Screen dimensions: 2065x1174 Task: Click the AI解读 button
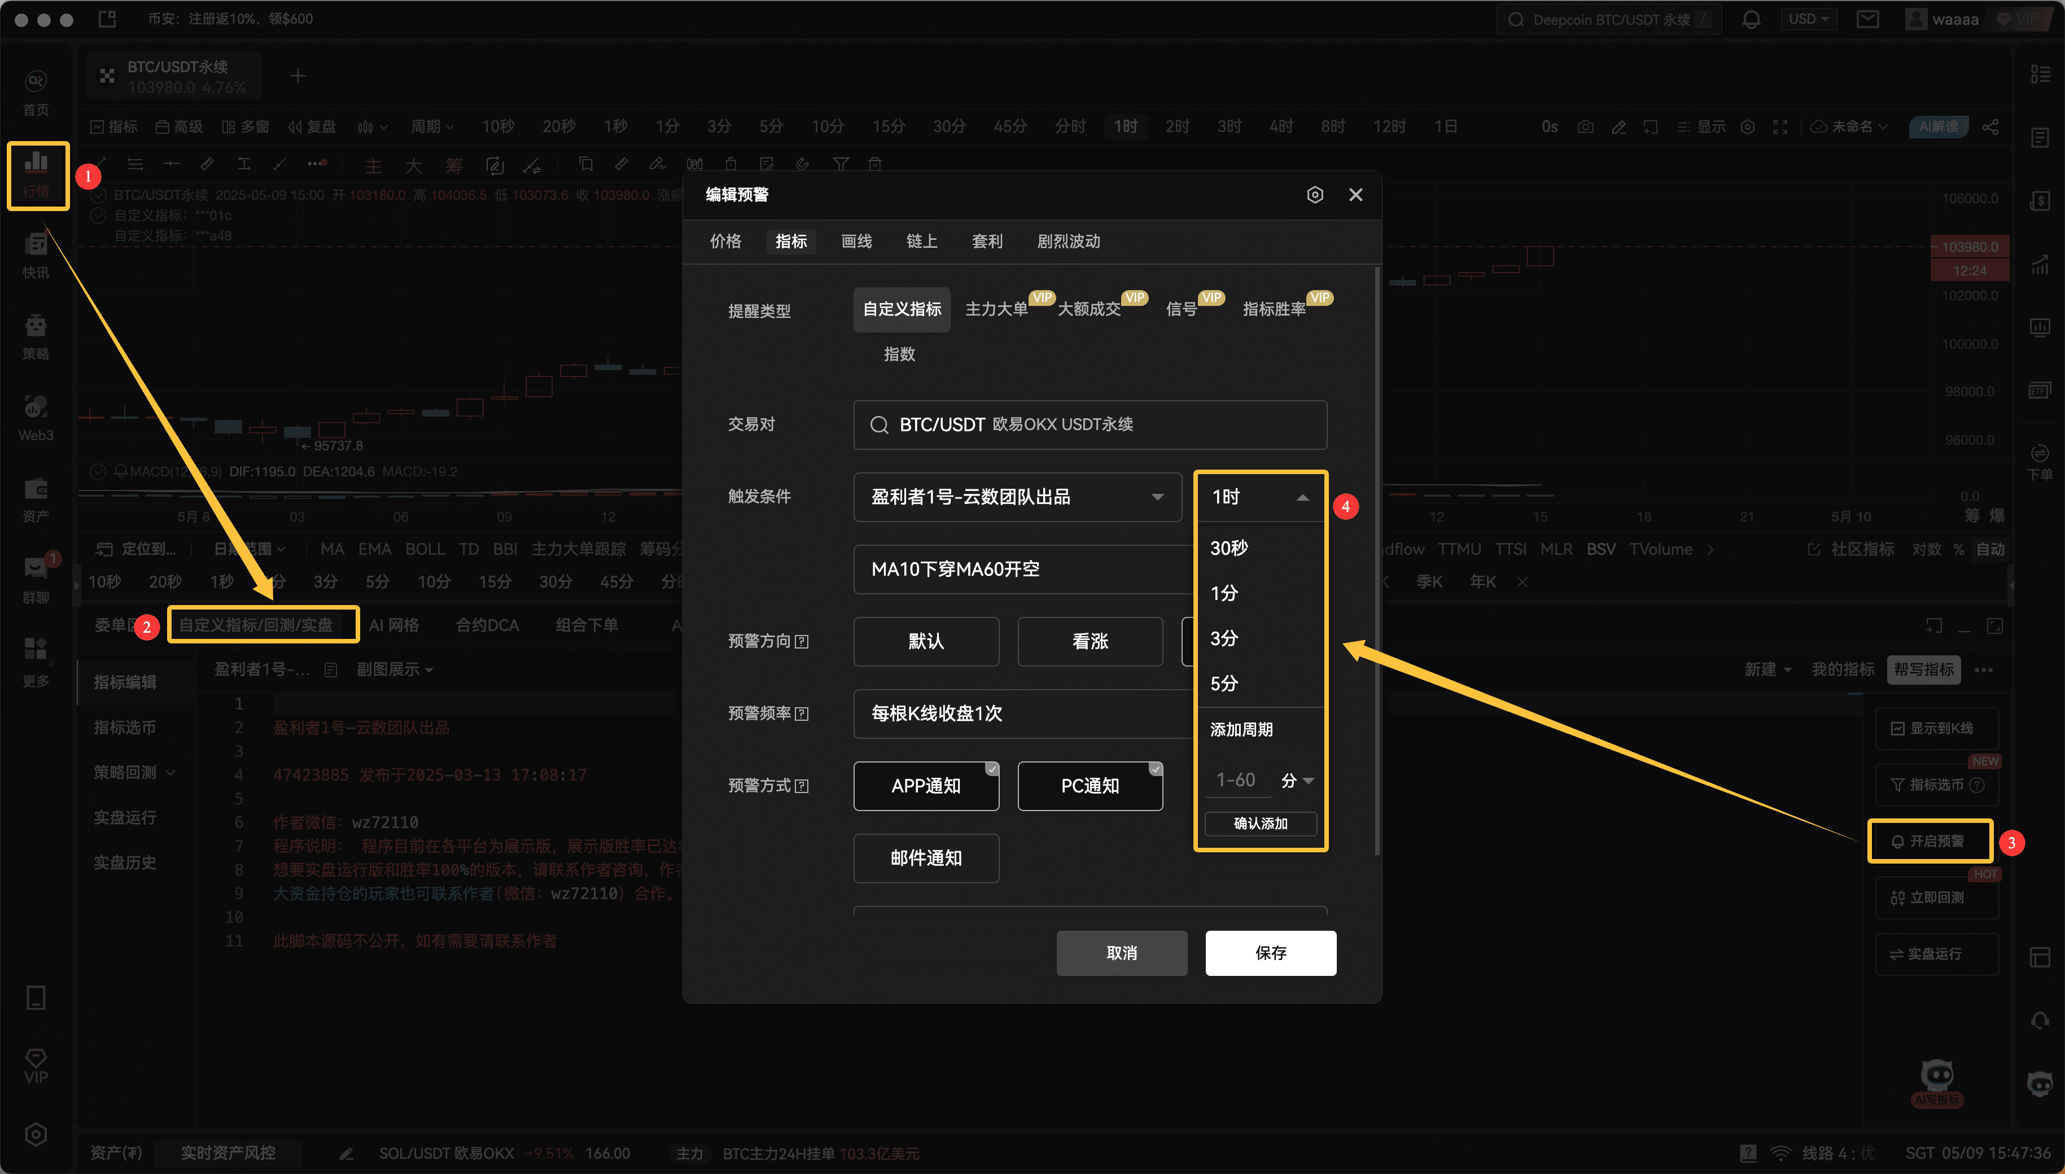[x=1939, y=126]
